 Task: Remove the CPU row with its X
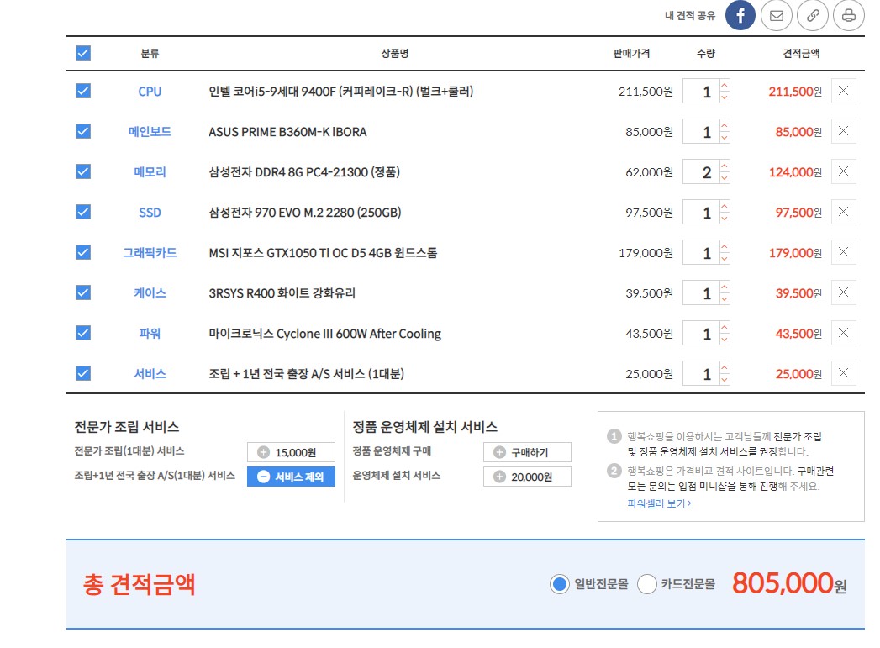pos(843,91)
